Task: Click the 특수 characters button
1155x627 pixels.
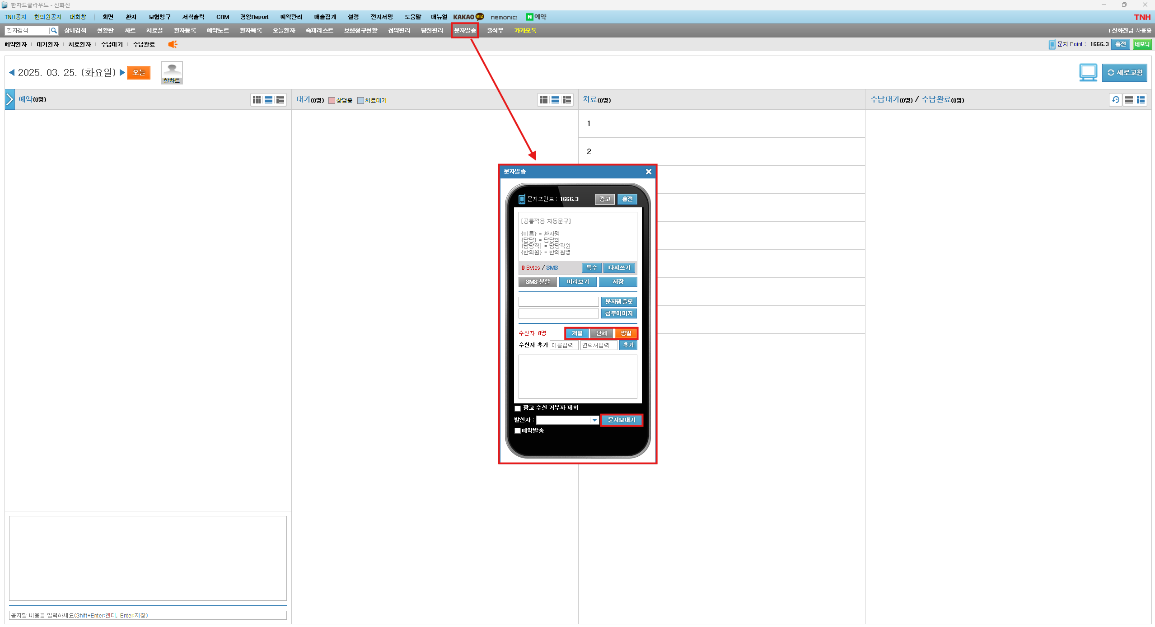Action: tap(592, 268)
